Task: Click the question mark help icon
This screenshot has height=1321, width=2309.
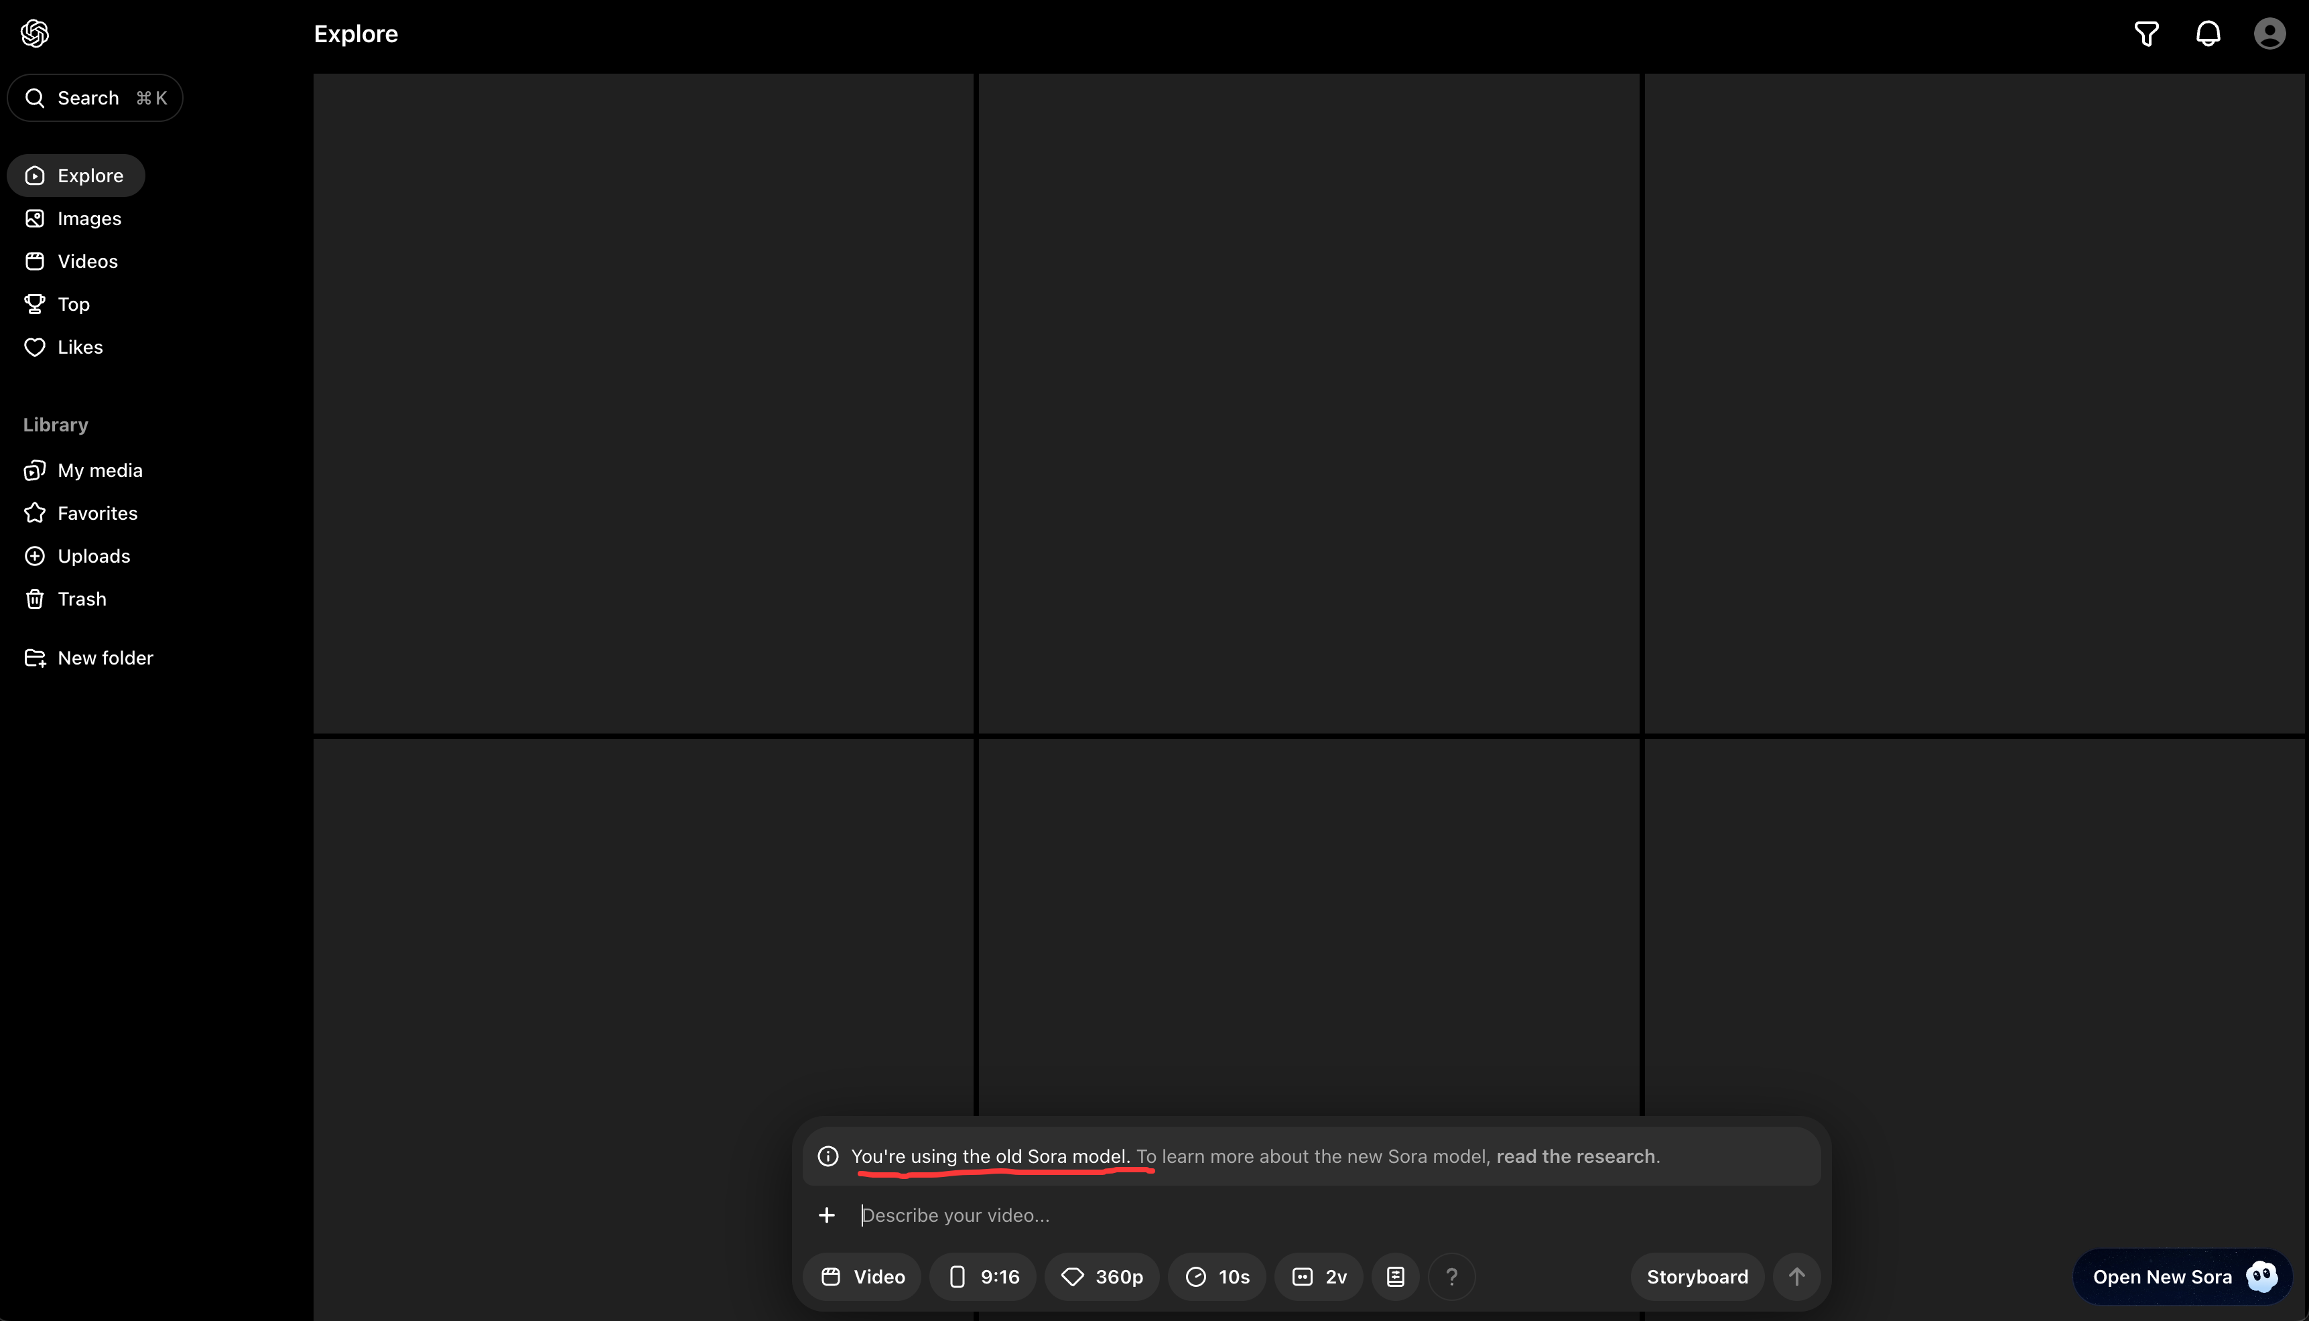Action: pyautogui.click(x=1451, y=1277)
